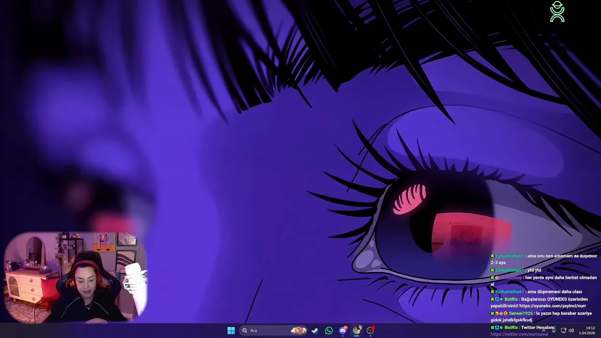Open Steam from the taskbar
601x338 pixels.
coord(315,330)
